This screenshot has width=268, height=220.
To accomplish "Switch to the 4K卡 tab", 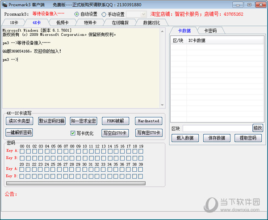I will coord(37,23).
